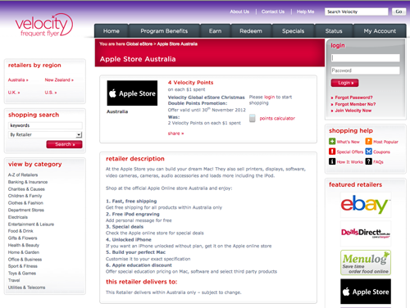
Task: Click the red Search button
Action: pos(64,144)
